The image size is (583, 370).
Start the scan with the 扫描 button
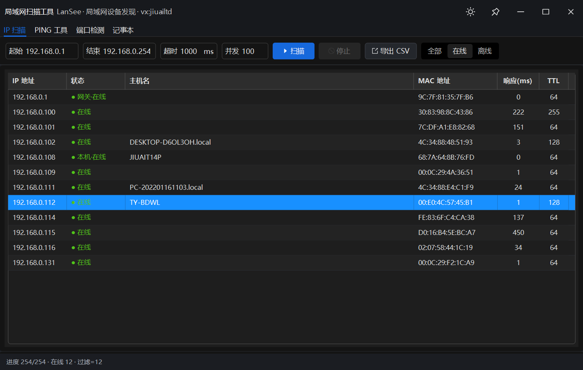click(294, 51)
